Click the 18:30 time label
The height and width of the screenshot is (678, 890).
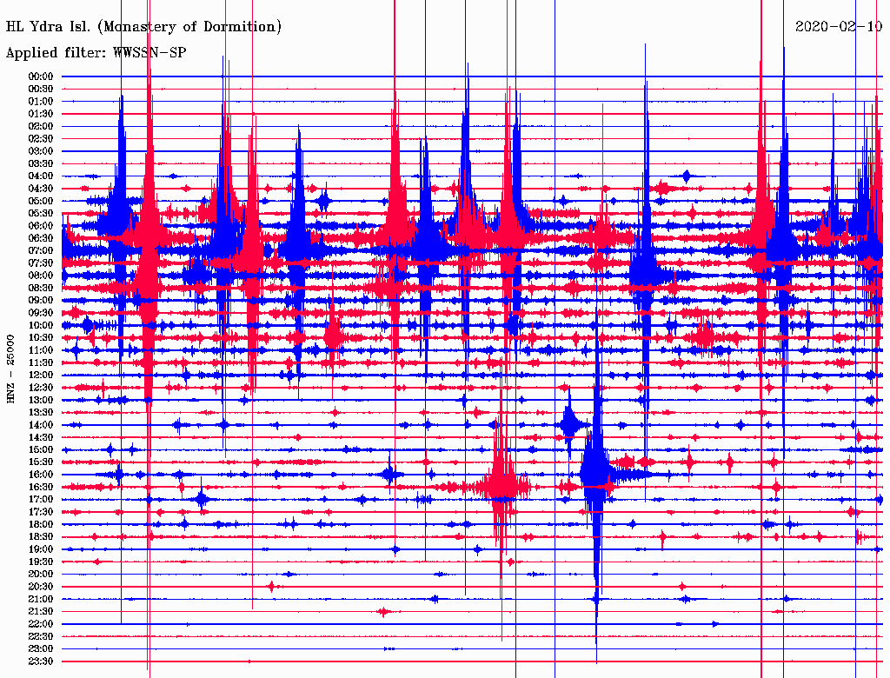click(x=41, y=536)
